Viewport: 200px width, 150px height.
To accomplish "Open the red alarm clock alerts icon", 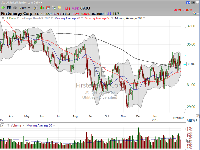I will coord(48,8).
